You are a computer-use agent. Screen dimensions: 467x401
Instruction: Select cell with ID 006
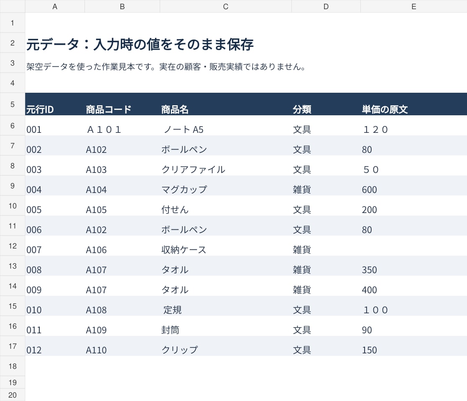coord(55,226)
